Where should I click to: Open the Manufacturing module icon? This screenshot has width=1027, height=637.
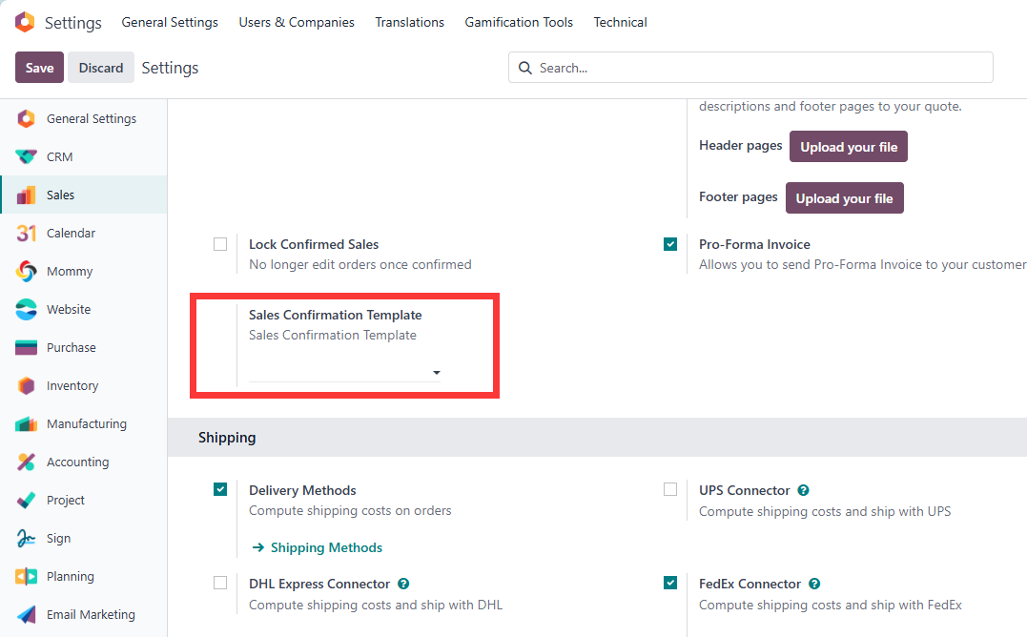point(26,423)
